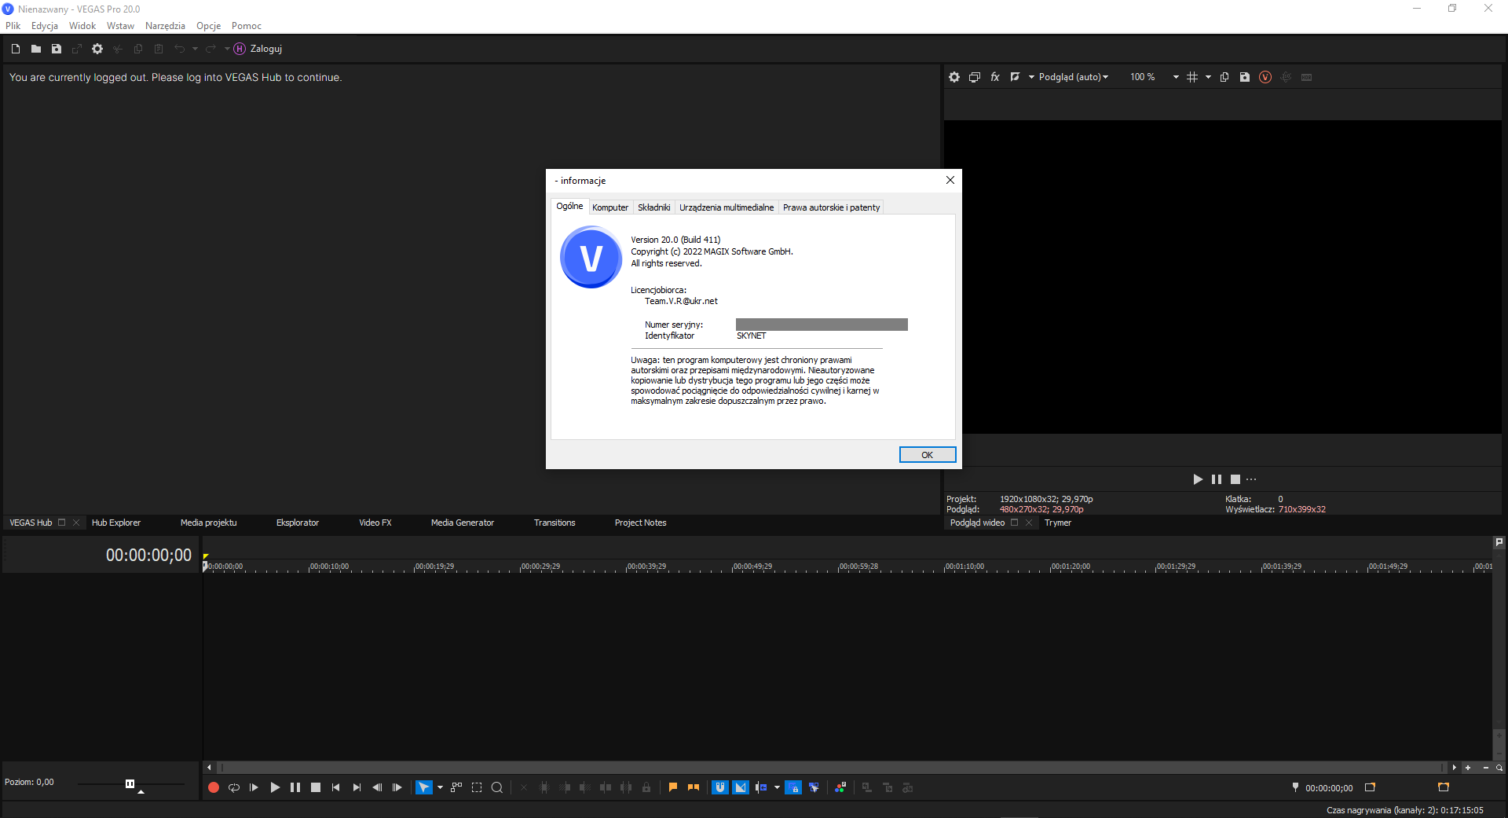The width and height of the screenshot is (1508, 818).
Task: Save preview snapshot to file icon
Action: (x=1245, y=77)
